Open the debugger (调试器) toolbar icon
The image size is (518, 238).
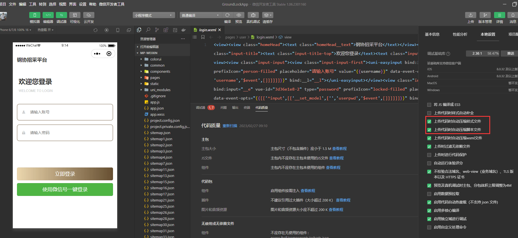61,15
